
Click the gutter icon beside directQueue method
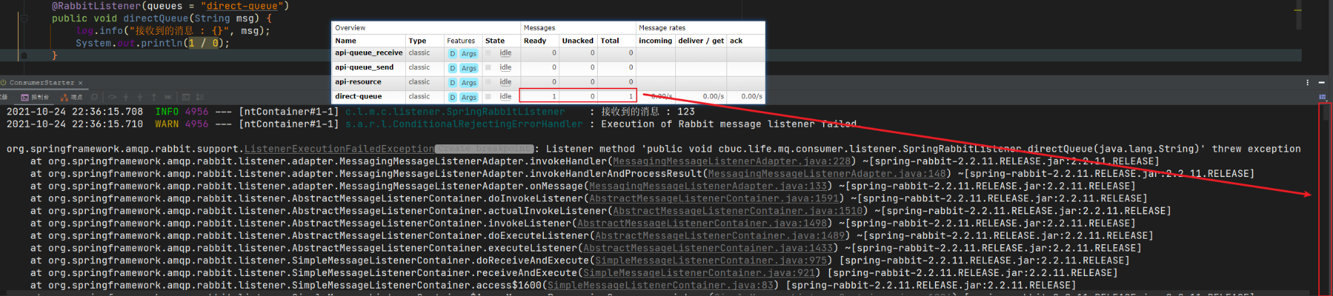23,19
